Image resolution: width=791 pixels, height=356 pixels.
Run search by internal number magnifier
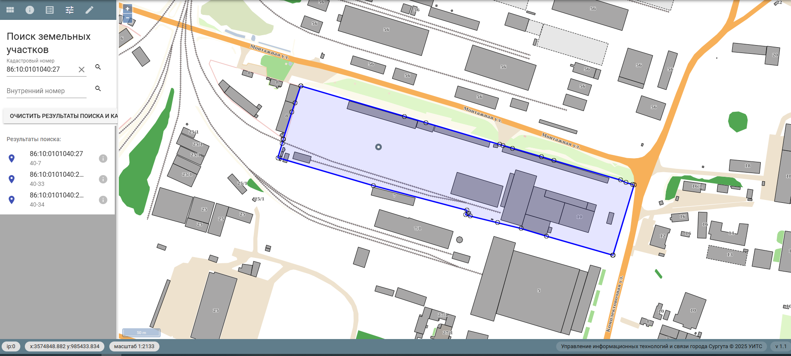(x=98, y=89)
